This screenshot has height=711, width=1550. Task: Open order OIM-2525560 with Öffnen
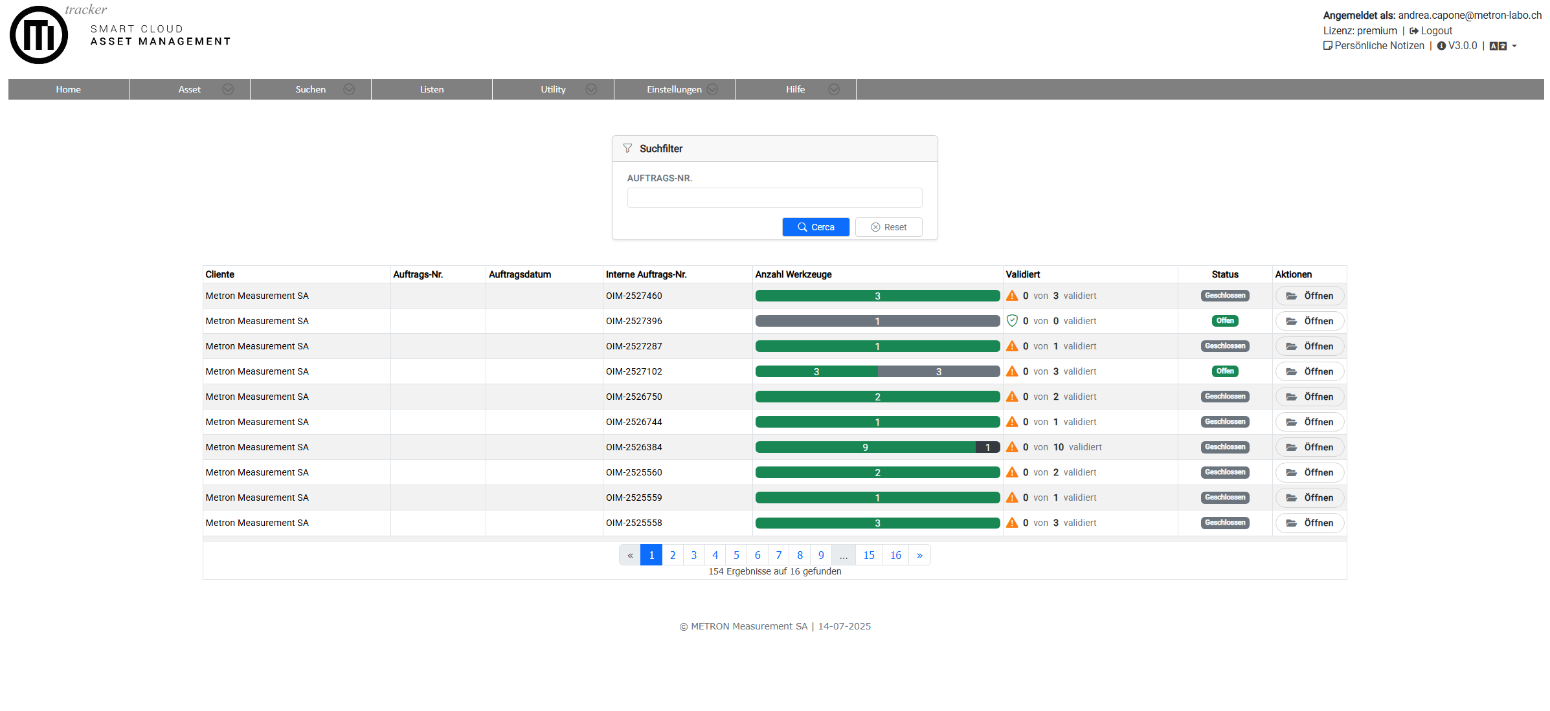pos(1309,472)
